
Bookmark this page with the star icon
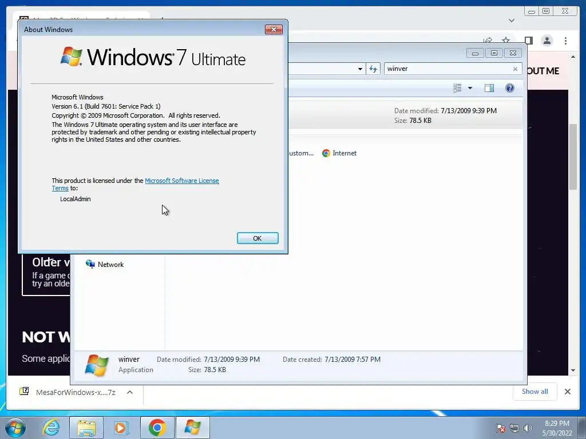pos(506,41)
